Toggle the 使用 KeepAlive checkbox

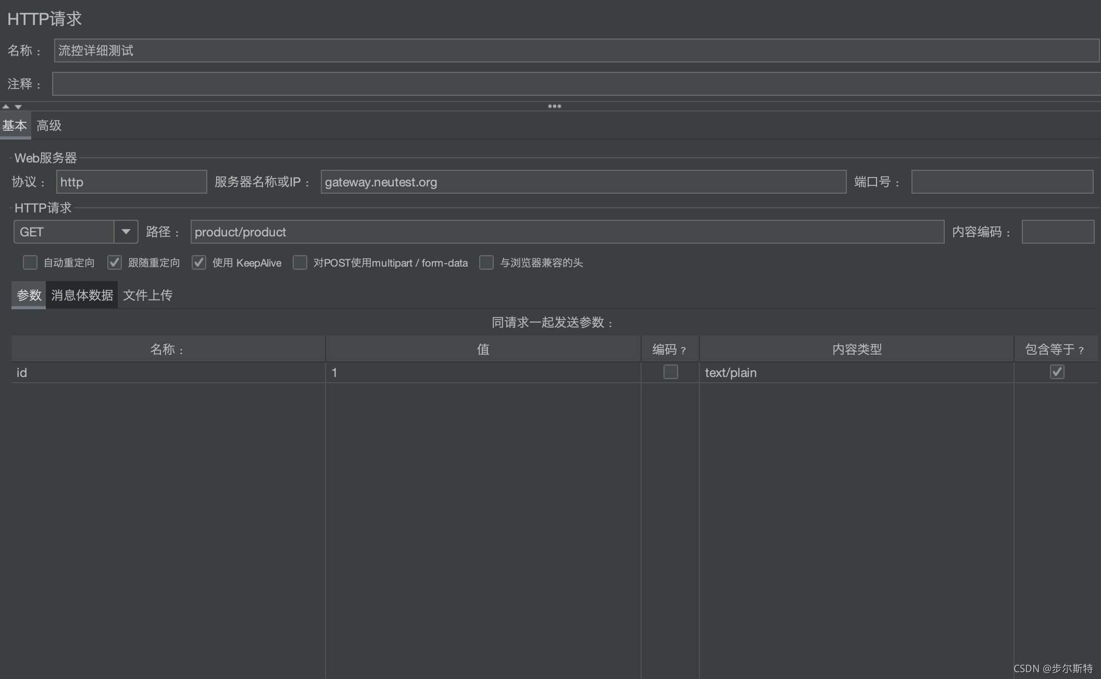(x=199, y=262)
